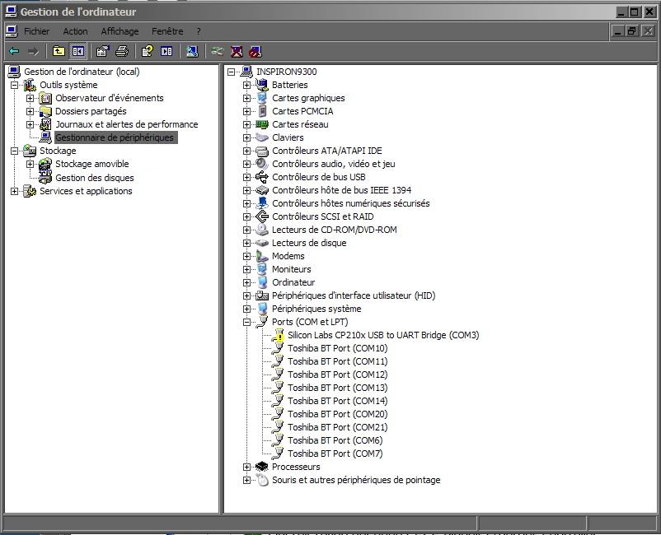Select Toshiba BT Port (COM10)
The image size is (661, 535).
(337, 348)
